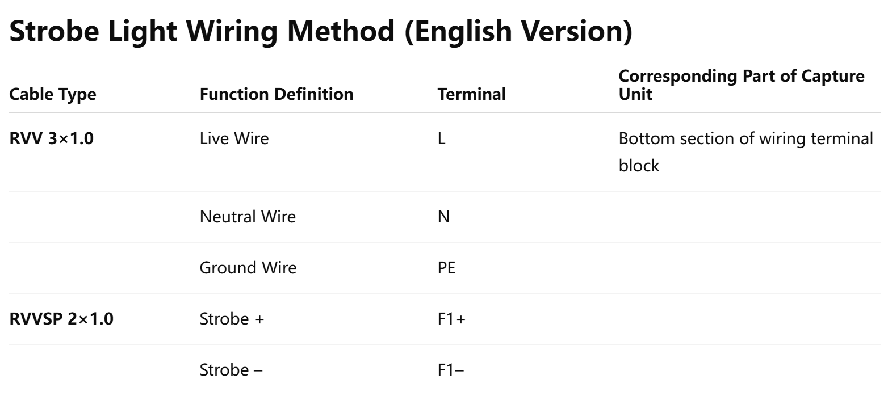Click 'Bottom section of wiring terminal block' text

pos(745,152)
